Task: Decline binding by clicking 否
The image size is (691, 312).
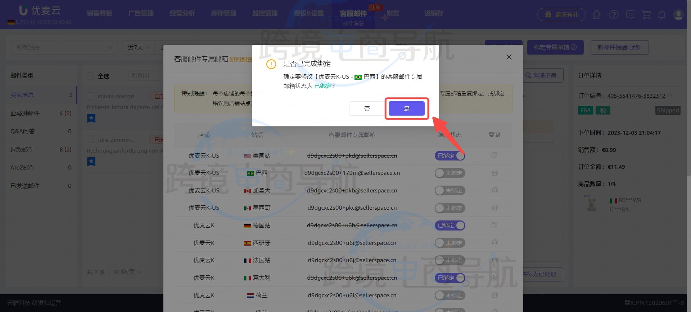Action: [367, 108]
